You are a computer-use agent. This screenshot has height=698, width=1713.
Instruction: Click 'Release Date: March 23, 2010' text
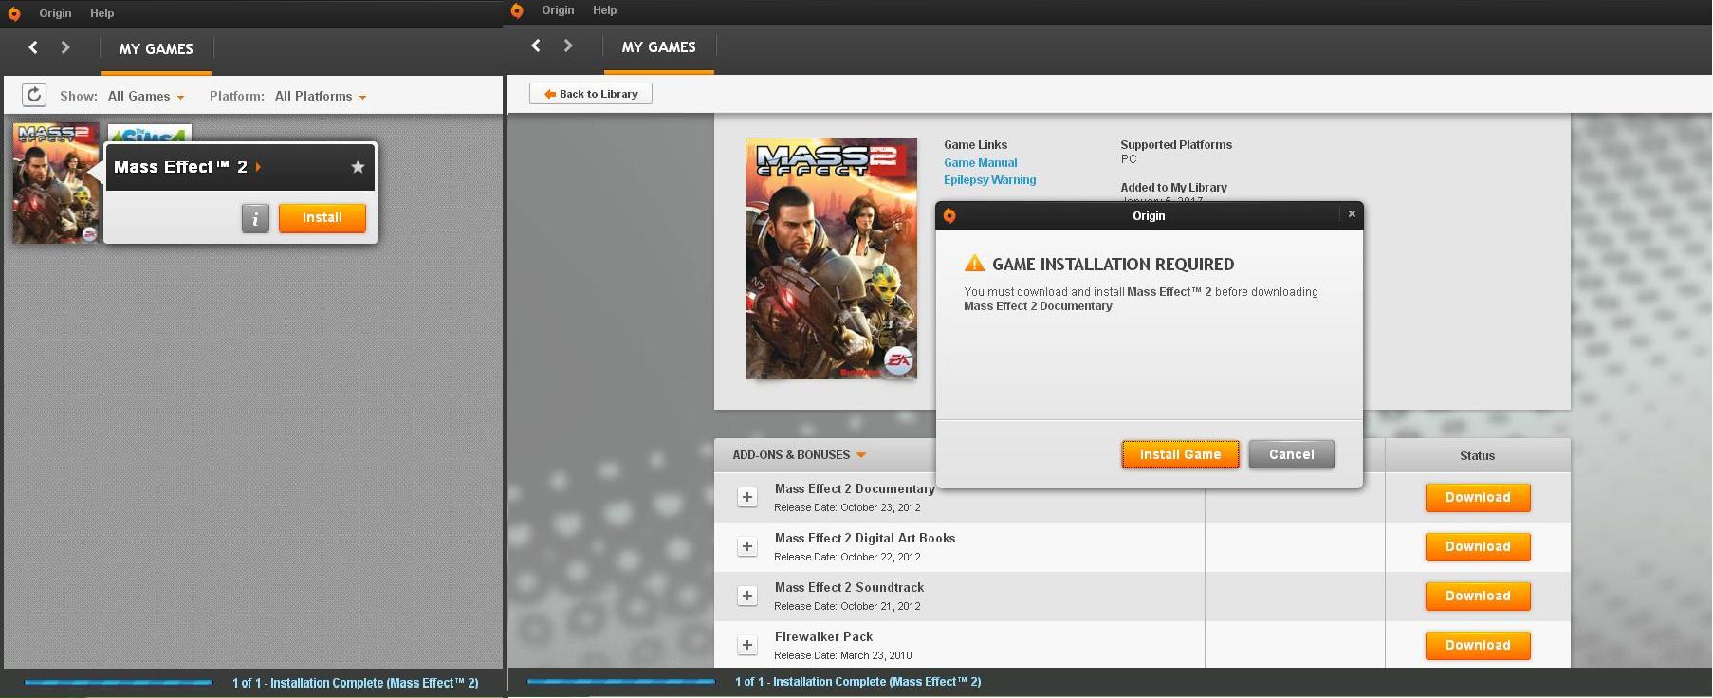pos(842,655)
